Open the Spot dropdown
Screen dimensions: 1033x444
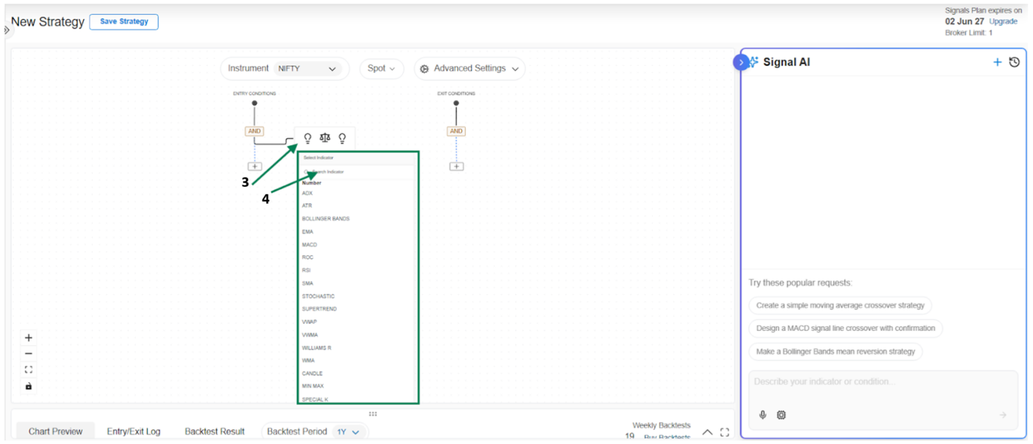[381, 69]
